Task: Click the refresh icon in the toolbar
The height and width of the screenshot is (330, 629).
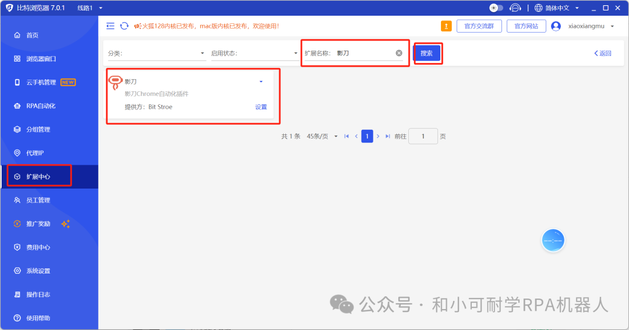Action: click(124, 26)
